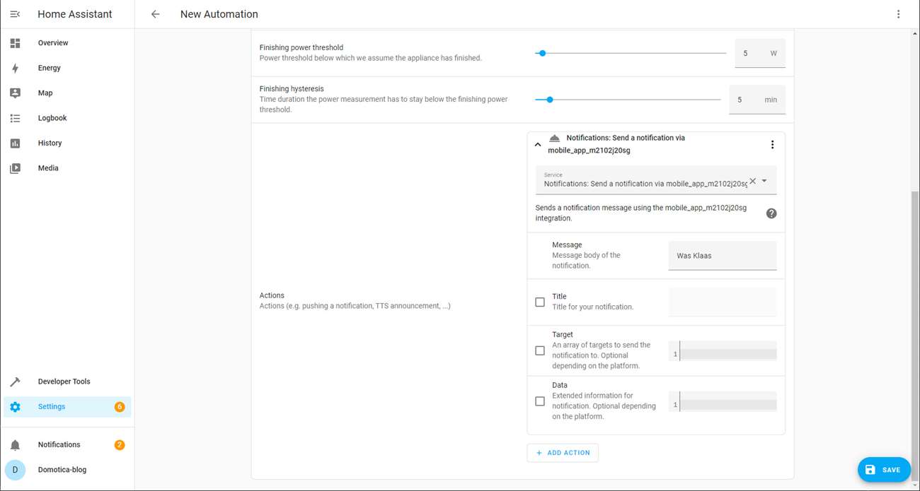Image resolution: width=920 pixels, height=491 pixels.
Task: Tick the Data checkbox
Action: point(540,401)
